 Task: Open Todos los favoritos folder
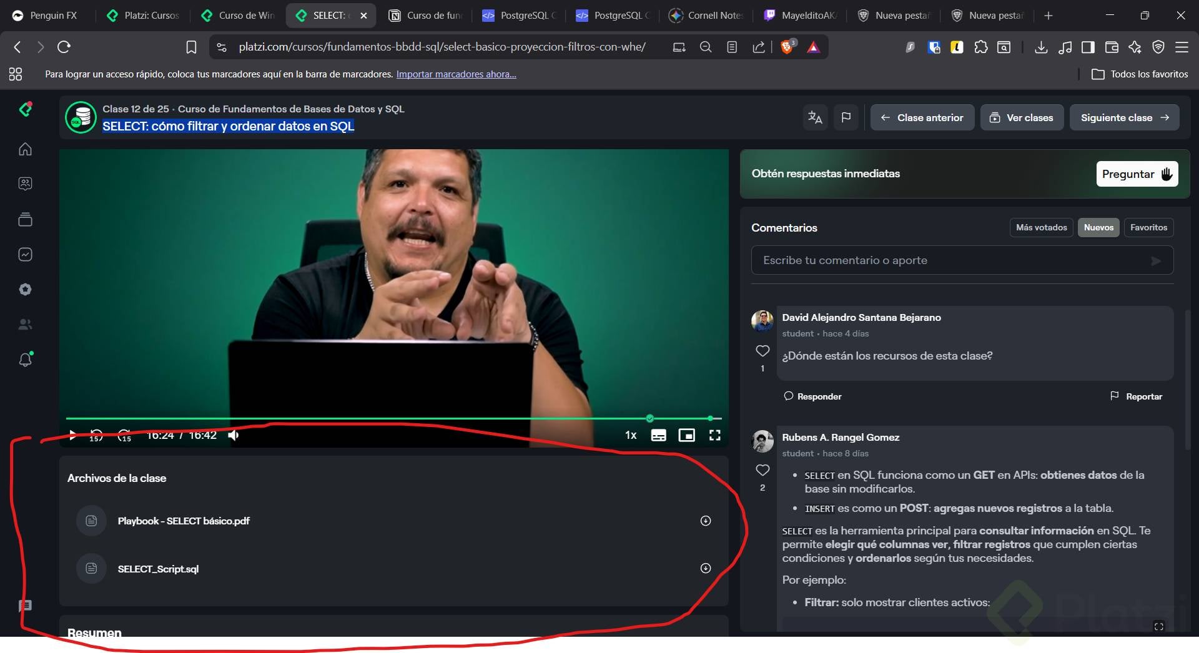(x=1140, y=74)
